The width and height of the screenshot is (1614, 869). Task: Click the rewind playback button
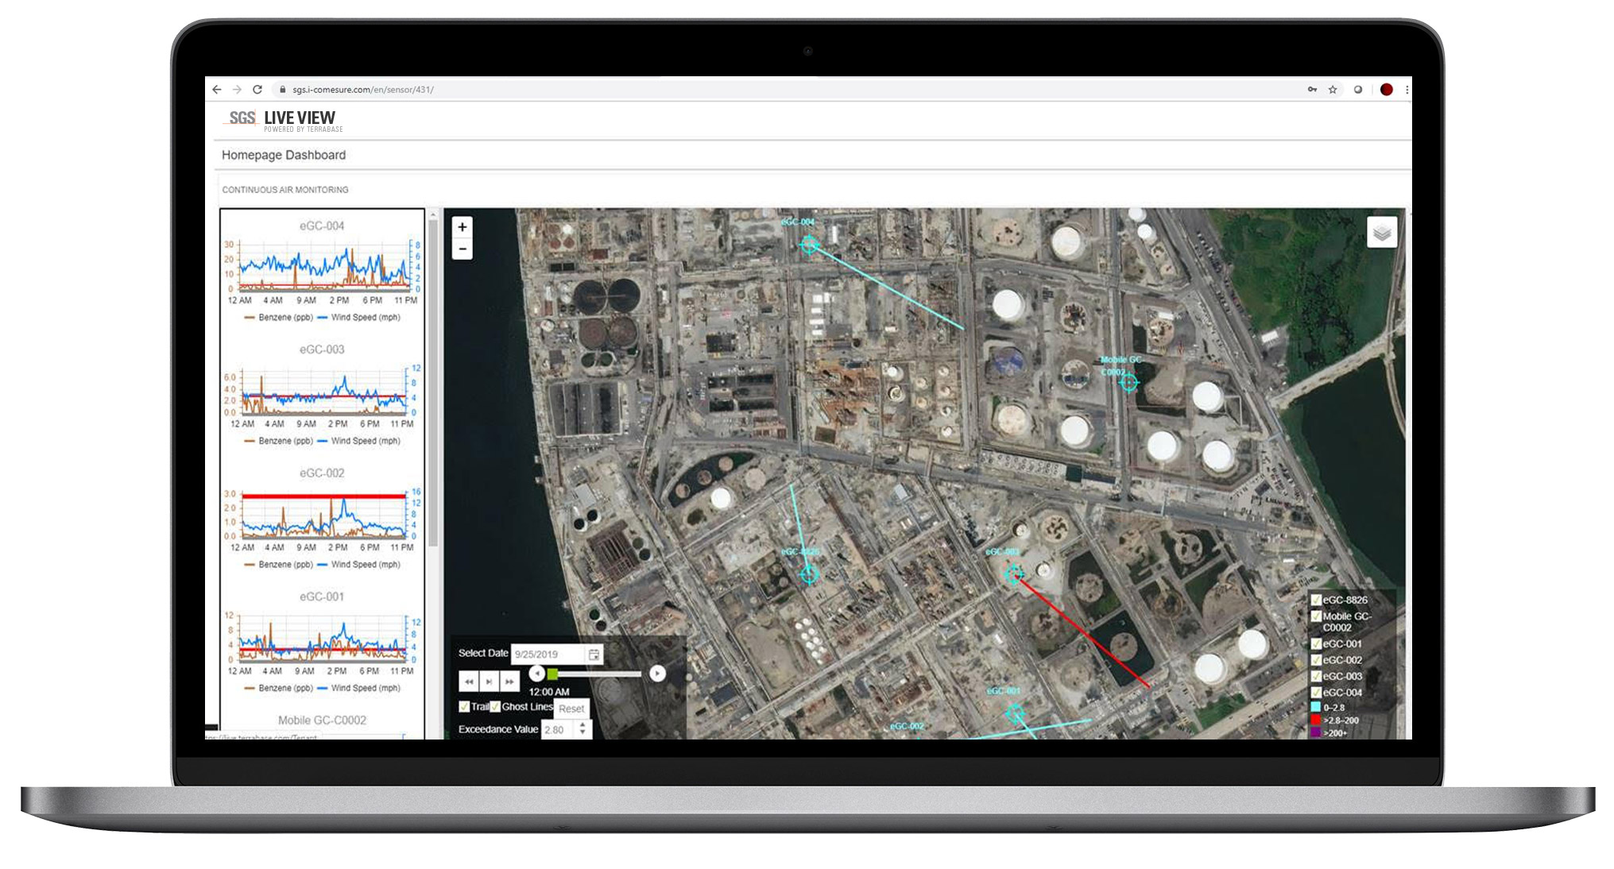469,682
